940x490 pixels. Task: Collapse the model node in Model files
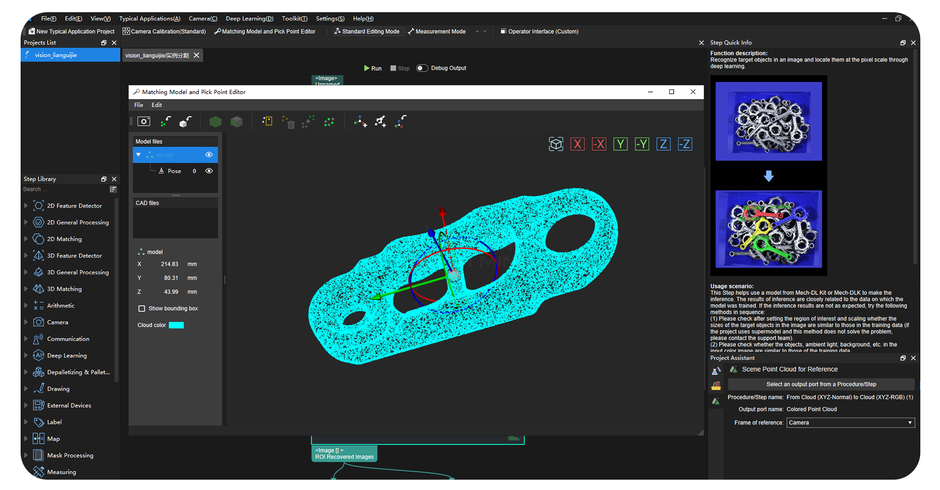[139, 155]
